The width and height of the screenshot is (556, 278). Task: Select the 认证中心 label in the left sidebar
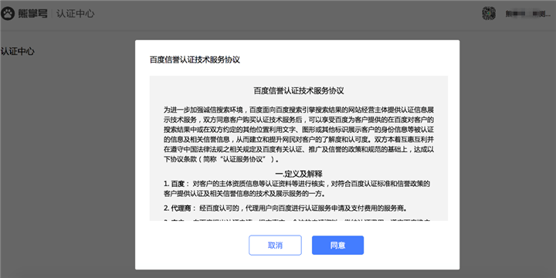[17, 52]
